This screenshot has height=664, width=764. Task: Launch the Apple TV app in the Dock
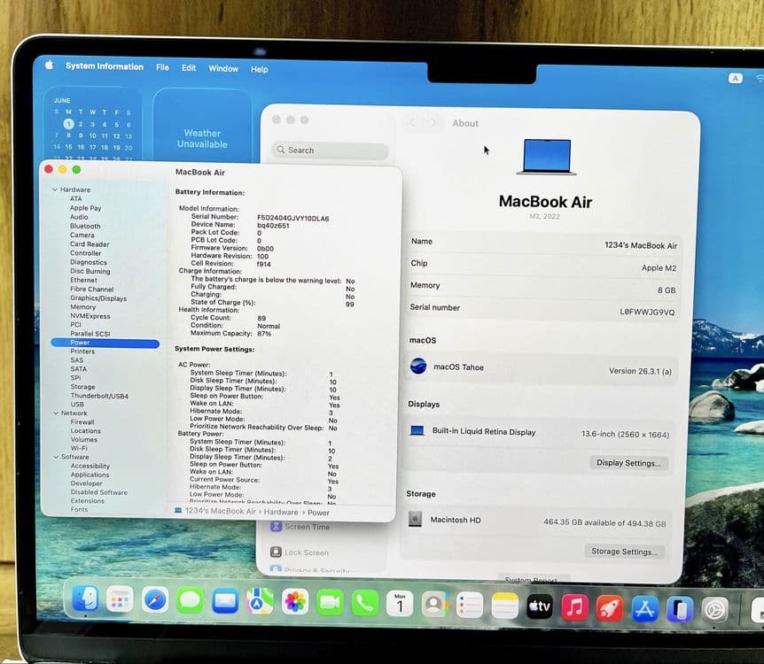540,606
